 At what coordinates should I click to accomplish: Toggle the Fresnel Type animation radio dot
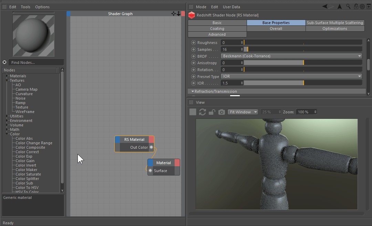[194, 77]
